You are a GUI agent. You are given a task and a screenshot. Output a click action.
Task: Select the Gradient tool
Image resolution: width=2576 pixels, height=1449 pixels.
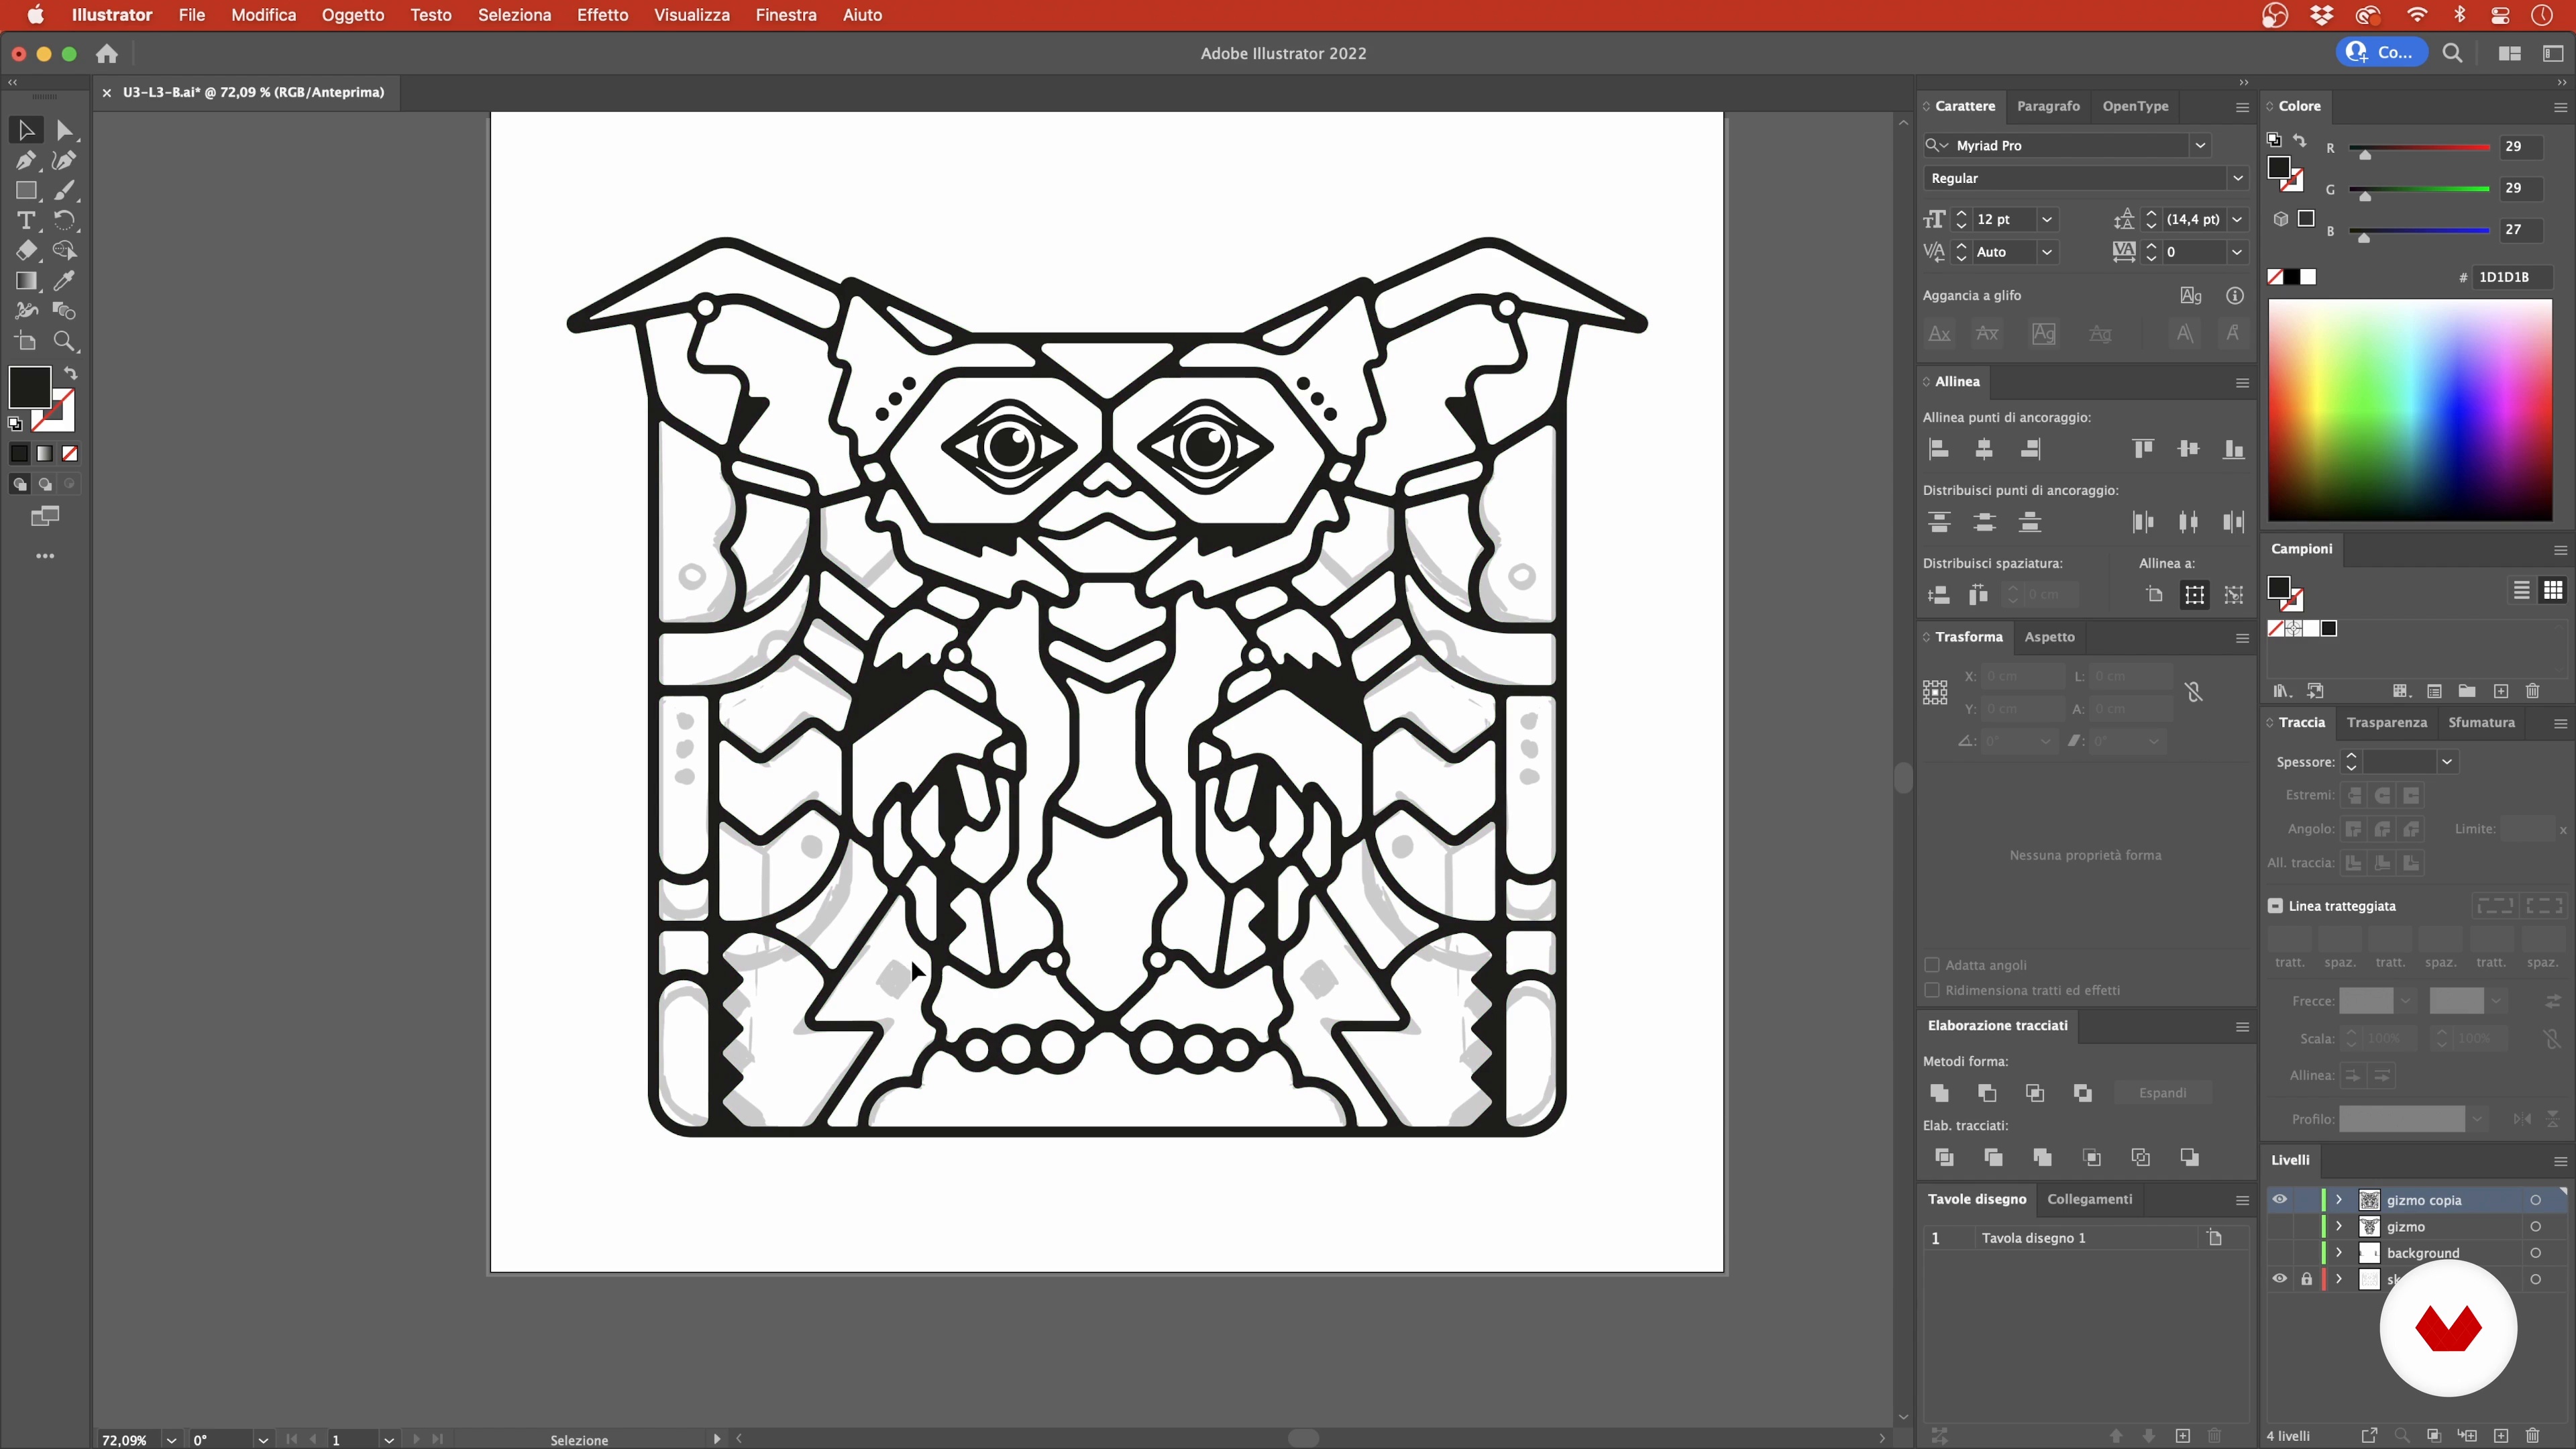[x=26, y=281]
